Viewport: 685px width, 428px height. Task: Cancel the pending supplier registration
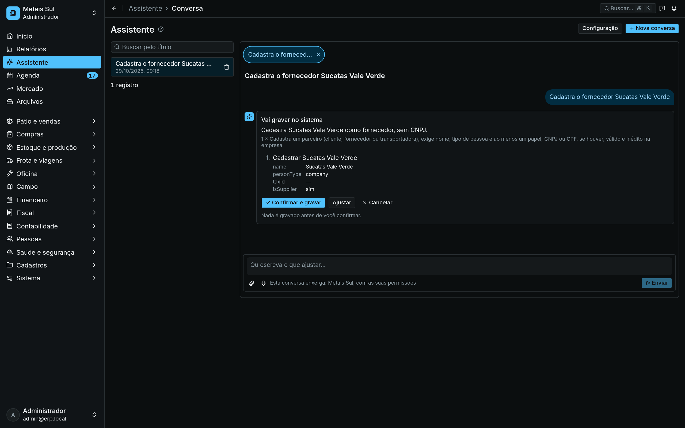pos(377,203)
